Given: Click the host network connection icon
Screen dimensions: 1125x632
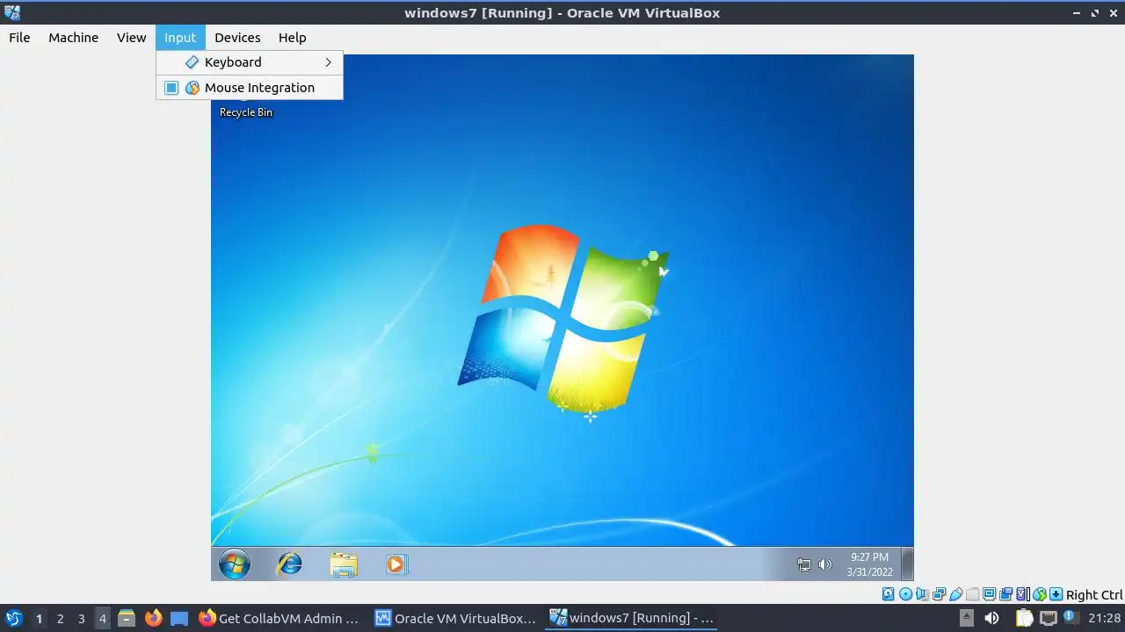Looking at the screenshot, I should click(x=1048, y=618).
